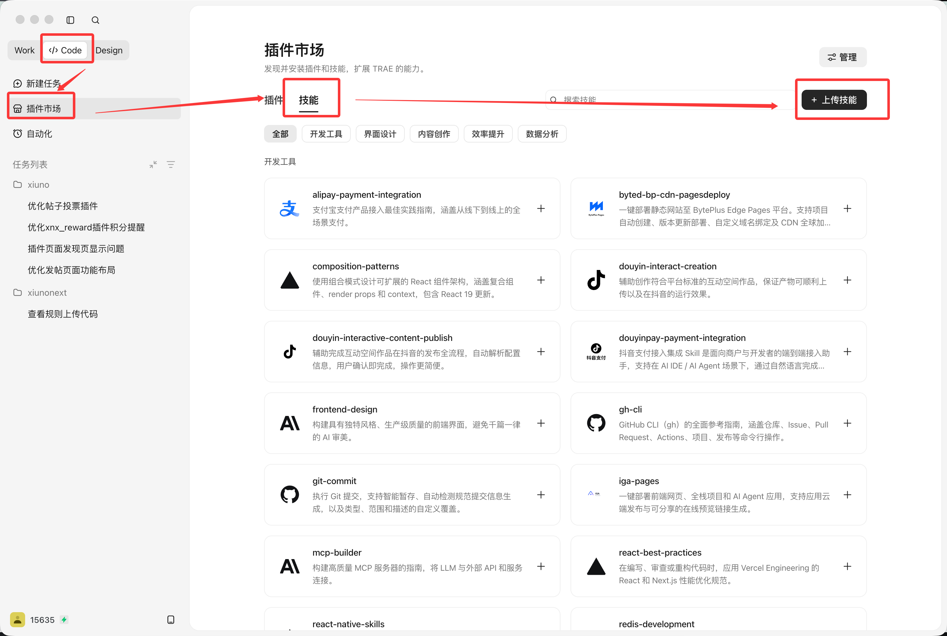Add the iga-pages skill
Screen dimensions: 947x636
coord(847,495)
